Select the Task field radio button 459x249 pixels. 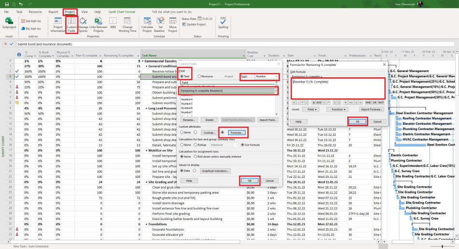(182, 76)
